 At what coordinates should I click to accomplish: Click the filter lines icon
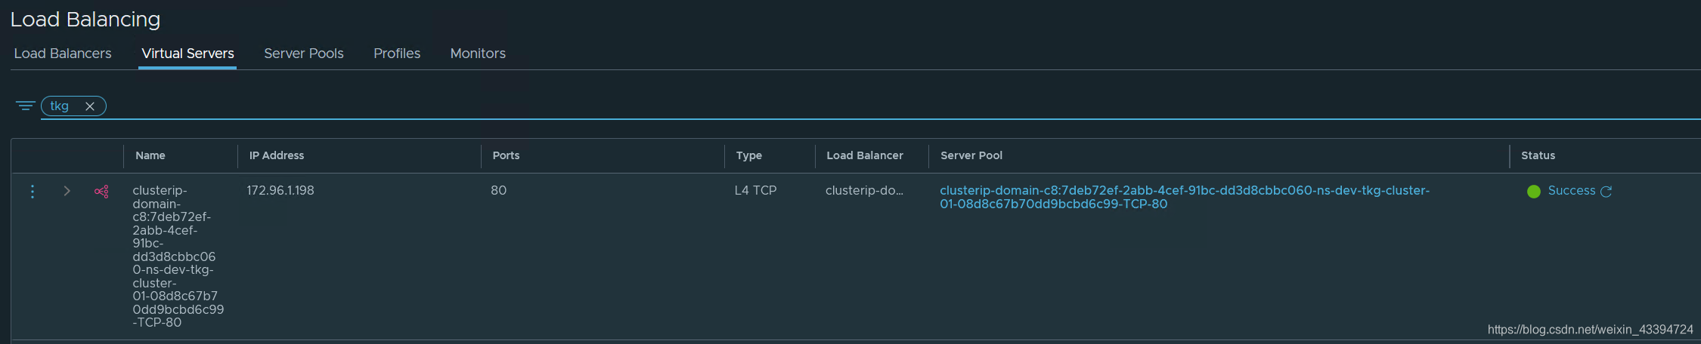click(25, 106)
